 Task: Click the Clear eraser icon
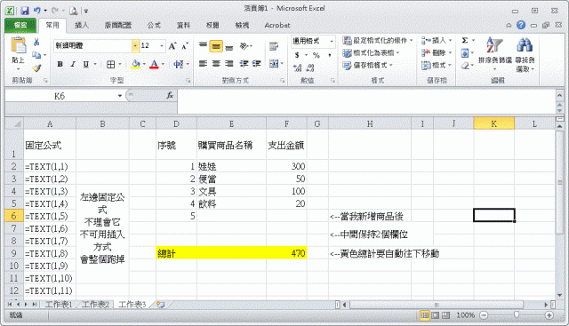465,66
